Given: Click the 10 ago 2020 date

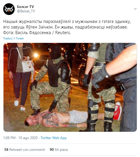Looking at the screenshot, I should tap(28, 138).
